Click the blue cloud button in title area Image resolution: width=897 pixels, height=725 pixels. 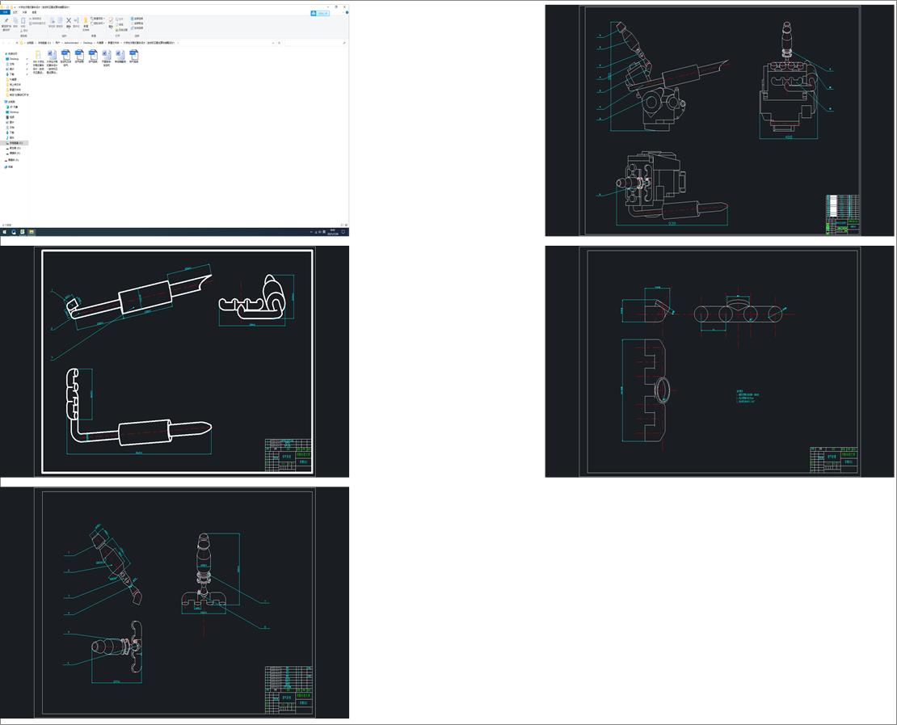(x=320, y=13)
